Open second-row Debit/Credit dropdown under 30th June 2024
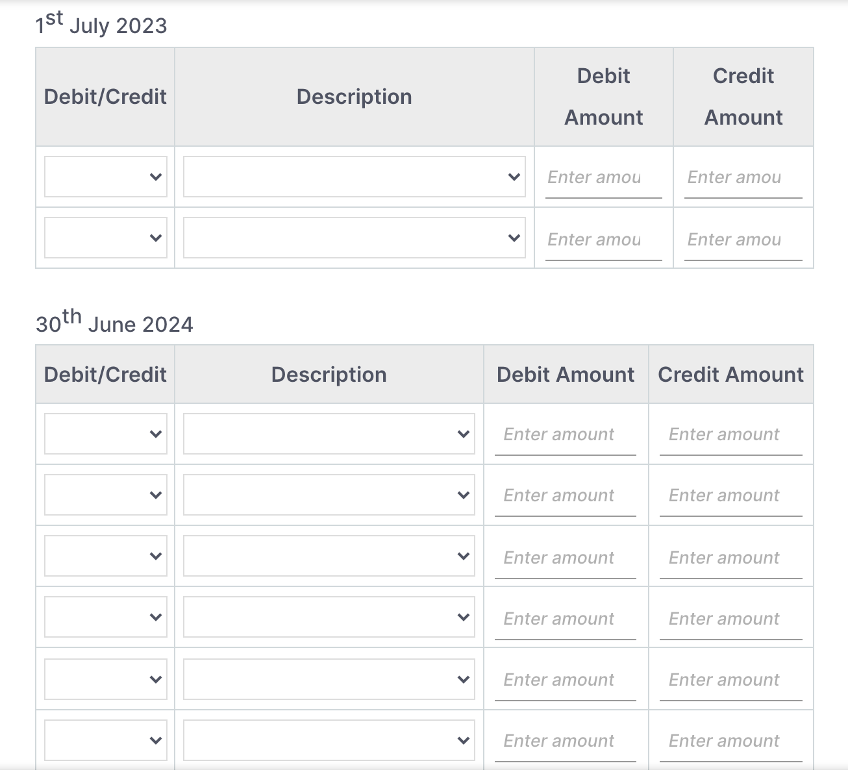The height and width of the screenshot is (774, 848). 106,495
